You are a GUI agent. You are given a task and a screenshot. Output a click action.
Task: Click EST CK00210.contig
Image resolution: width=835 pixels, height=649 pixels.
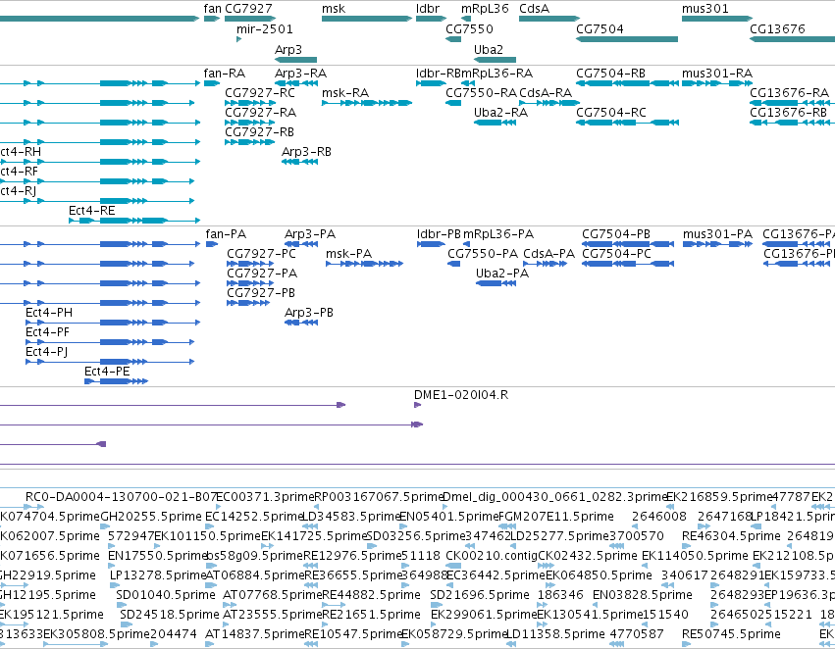pos(492,556)
